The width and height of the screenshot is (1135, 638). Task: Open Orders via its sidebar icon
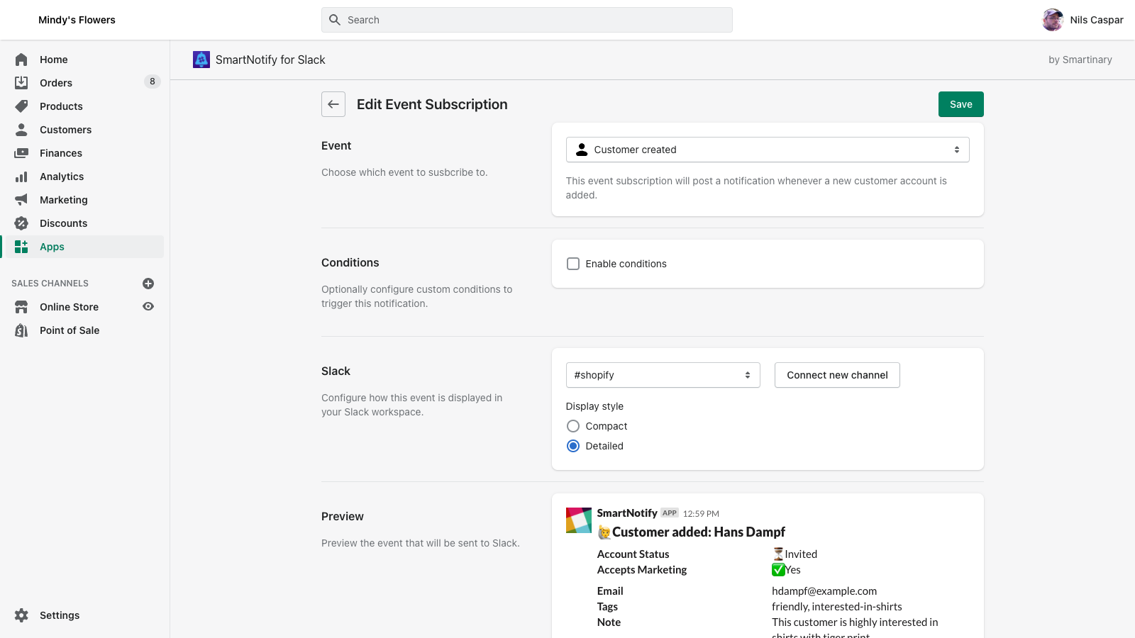point(21,82)
